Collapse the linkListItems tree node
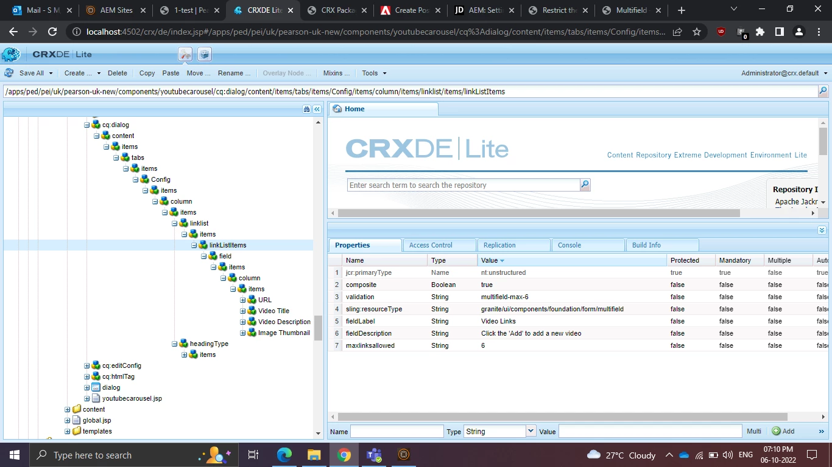Viewport: 832px width, 467px height. point(194,245)
